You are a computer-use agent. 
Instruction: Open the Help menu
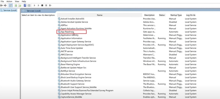pyautogui.click(x=24, y=1)
